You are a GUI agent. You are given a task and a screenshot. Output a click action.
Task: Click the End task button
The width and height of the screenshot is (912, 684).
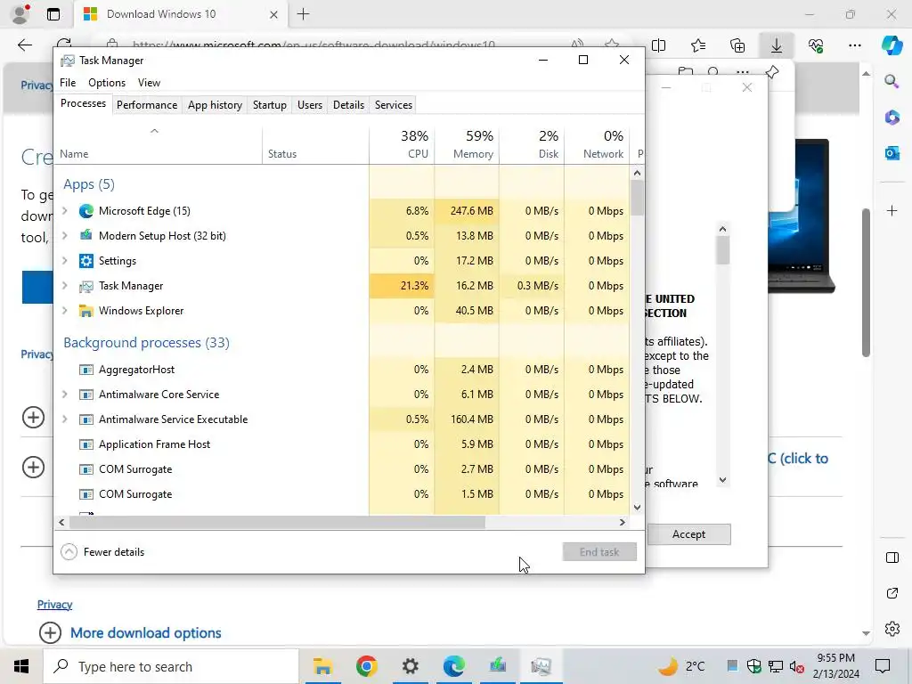coord(599,552)
